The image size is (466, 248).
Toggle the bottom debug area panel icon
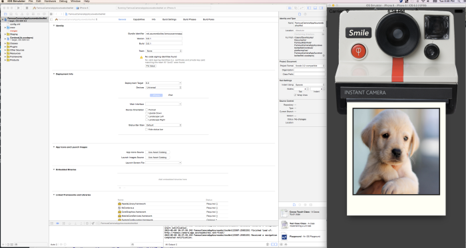316,8
